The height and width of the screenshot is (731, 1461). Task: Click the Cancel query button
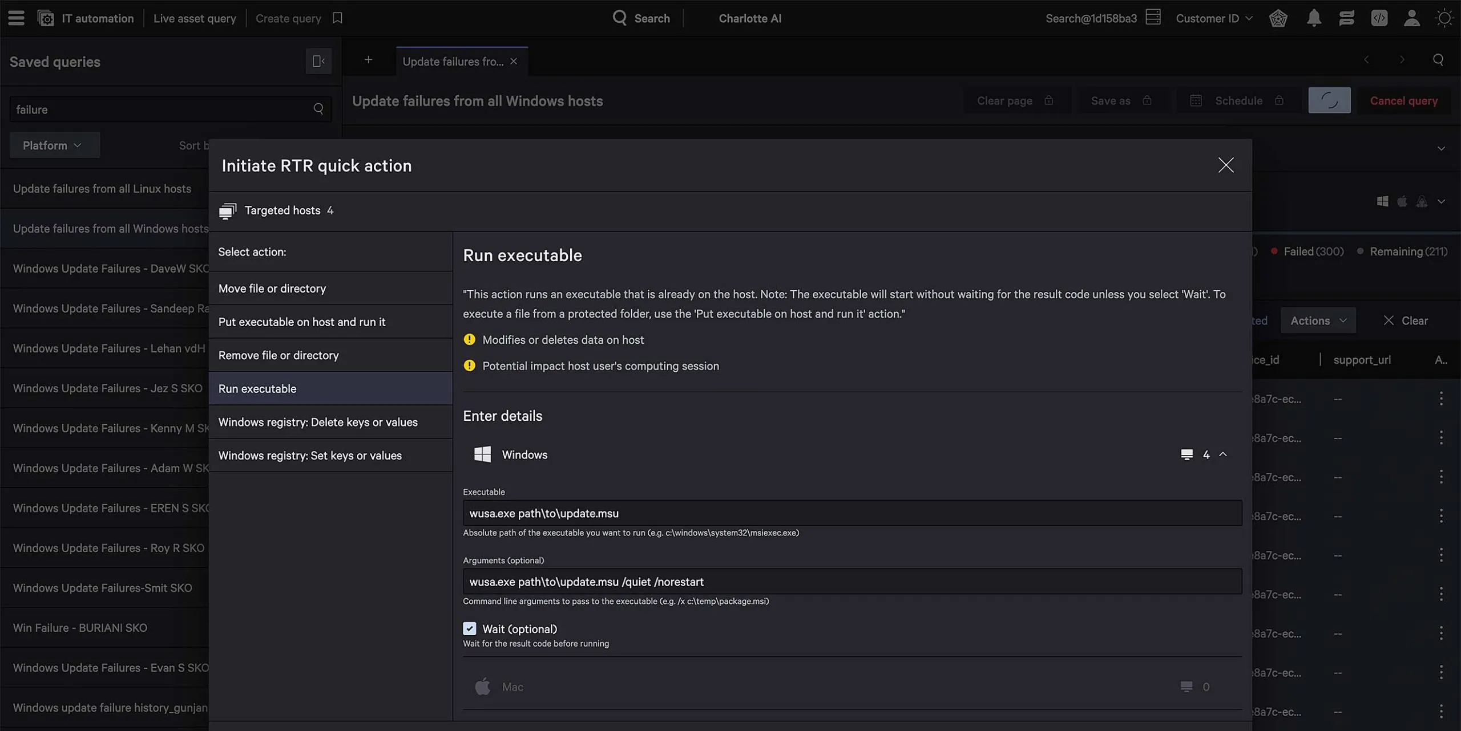pyautogui.click(x=1404, y=100)
